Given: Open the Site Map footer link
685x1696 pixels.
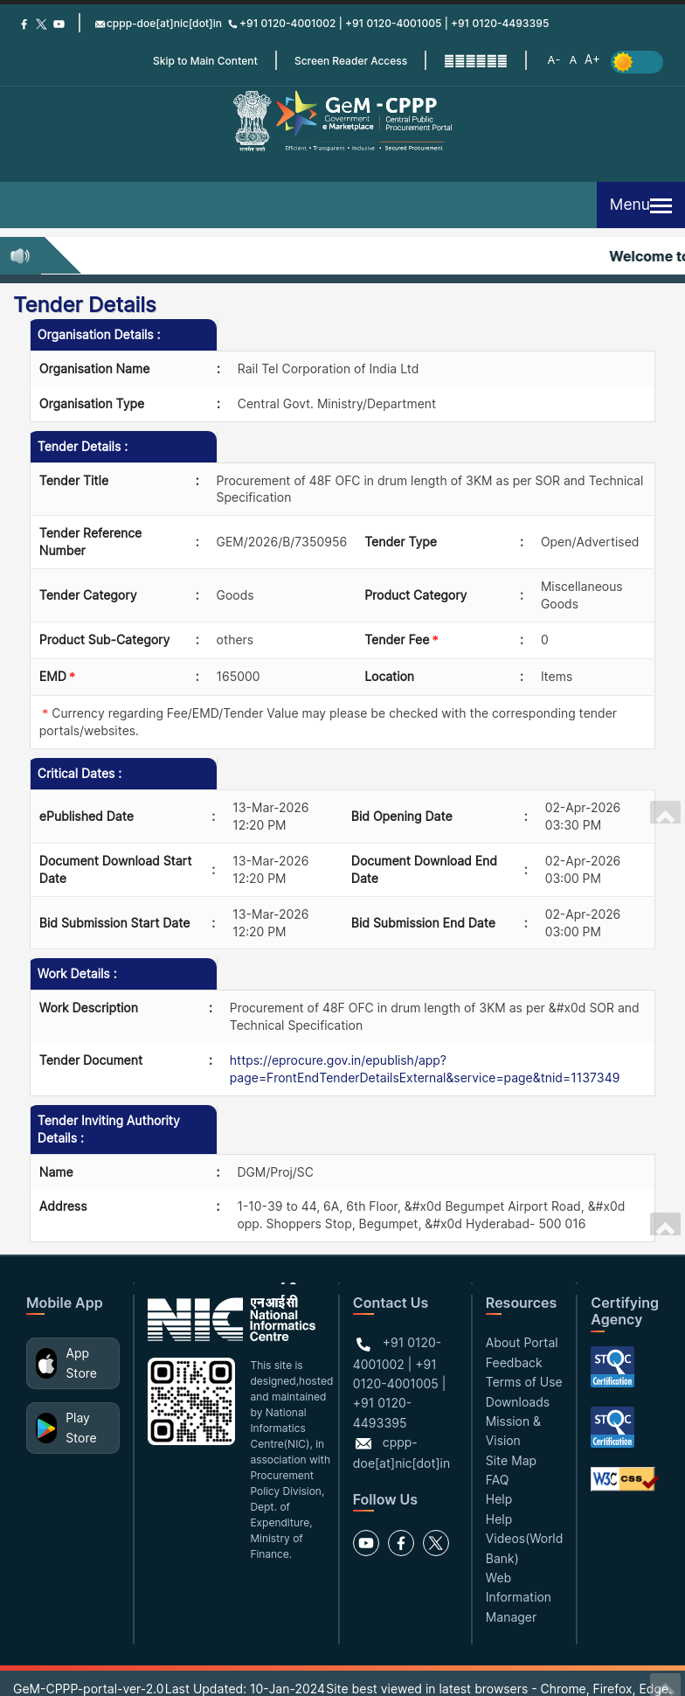Looking at the screenshot, I should pos(510,1461).
